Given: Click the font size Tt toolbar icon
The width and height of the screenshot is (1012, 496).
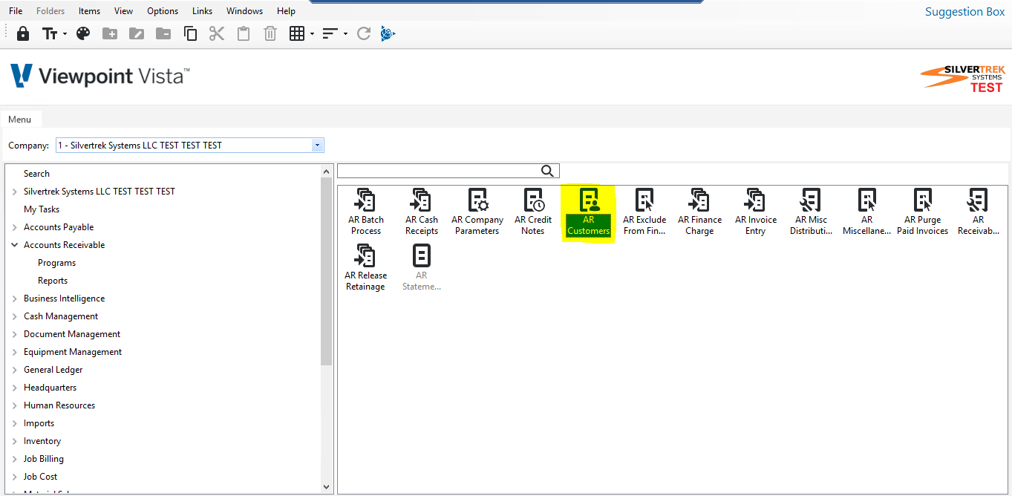Looking at the screenshot, I should pos(50,33).
